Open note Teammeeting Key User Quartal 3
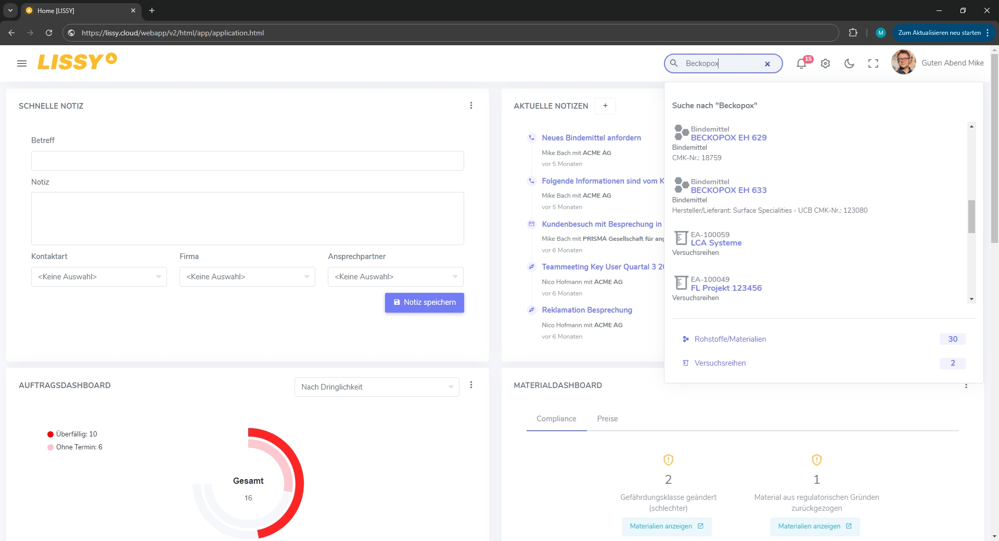 603,267
